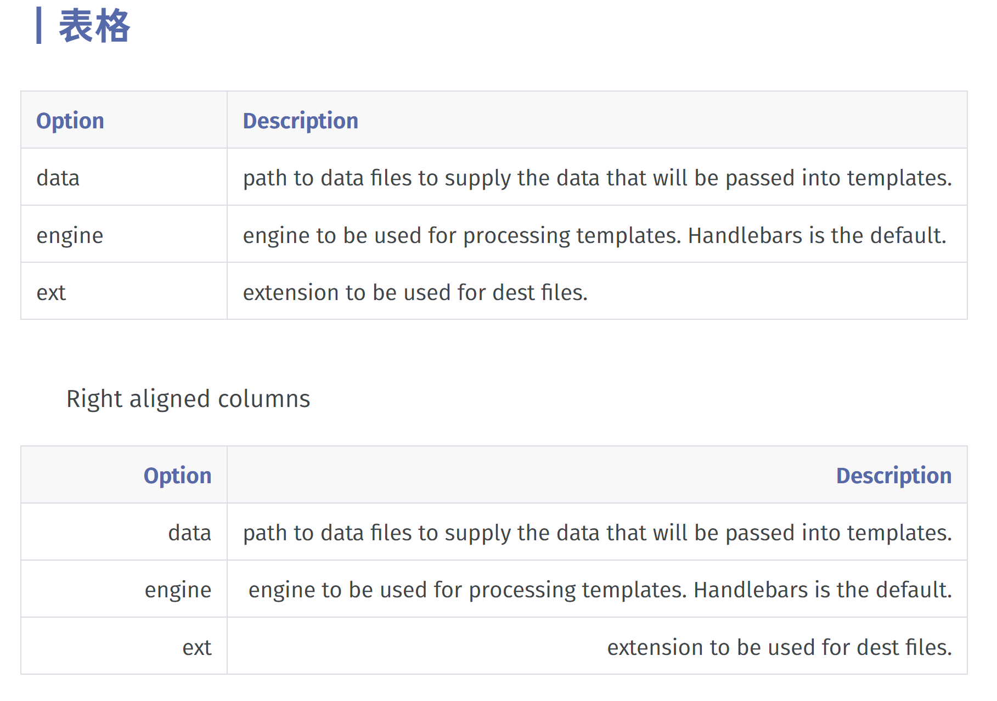
Task: Click the right-aligned Description column header
Action: pyautogui.click(x=893, y=476)
